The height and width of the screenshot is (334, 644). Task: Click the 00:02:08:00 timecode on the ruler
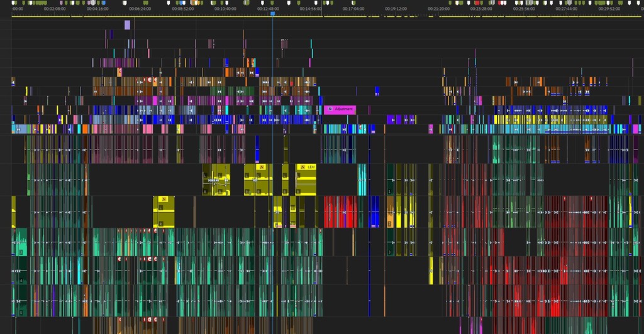pyautogui.click(x=55, y=9)
